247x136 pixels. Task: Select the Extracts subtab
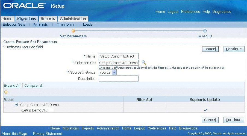(x=41, y=25)
